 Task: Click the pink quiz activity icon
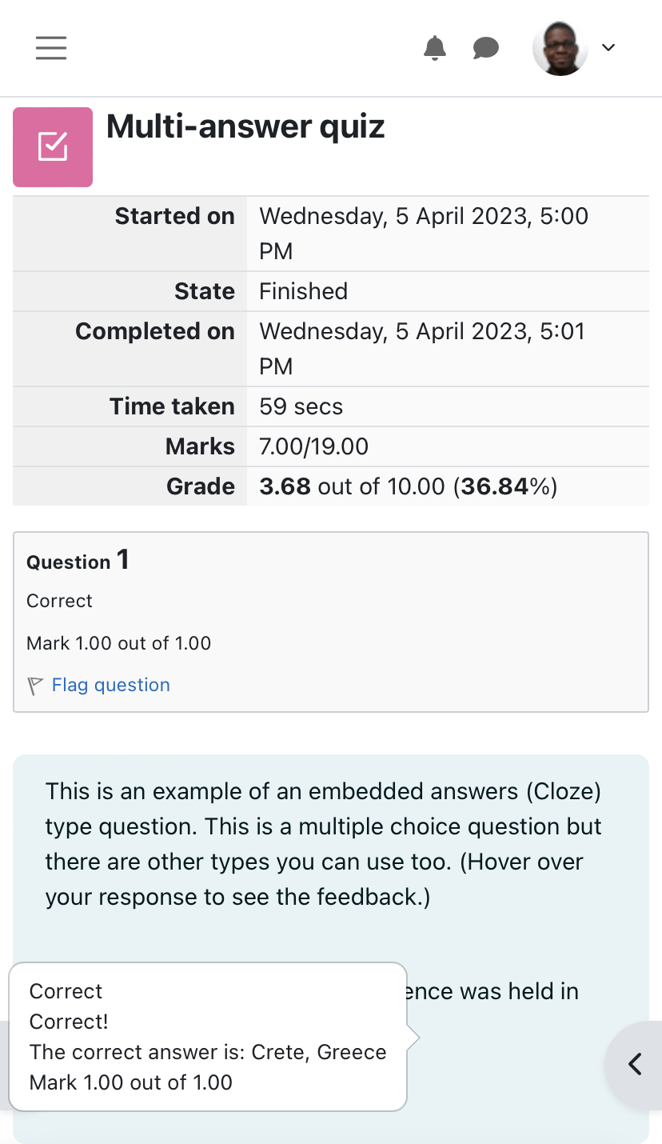[53, 147]
